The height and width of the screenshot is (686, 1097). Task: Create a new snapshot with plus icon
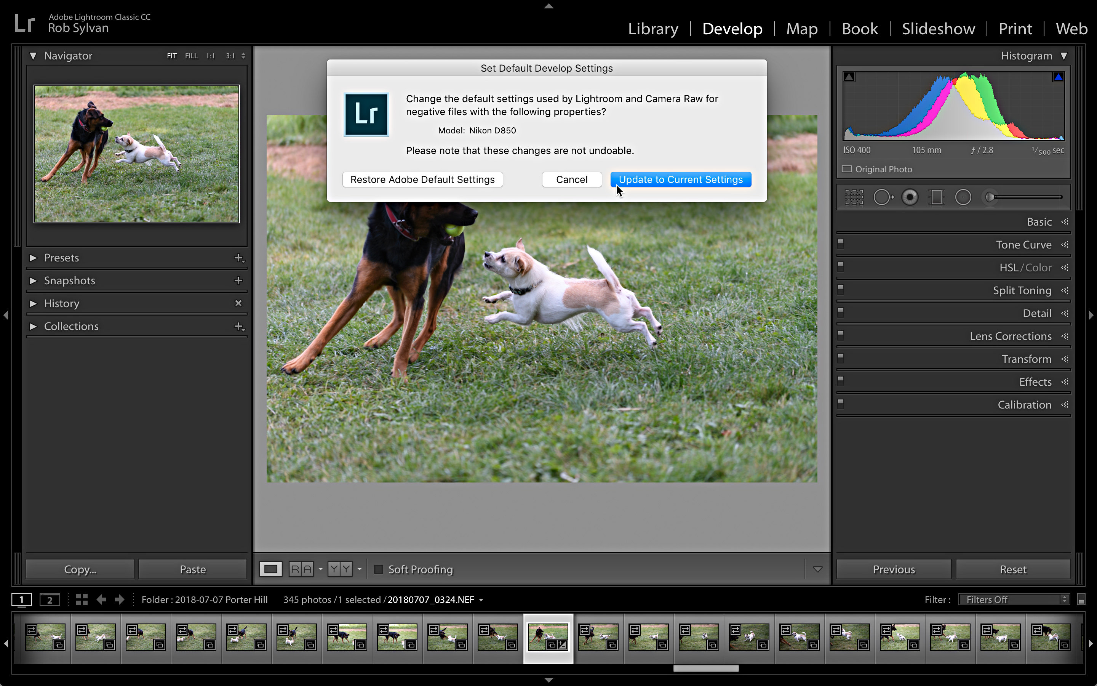pyautogui.click(x=238, y=280)
